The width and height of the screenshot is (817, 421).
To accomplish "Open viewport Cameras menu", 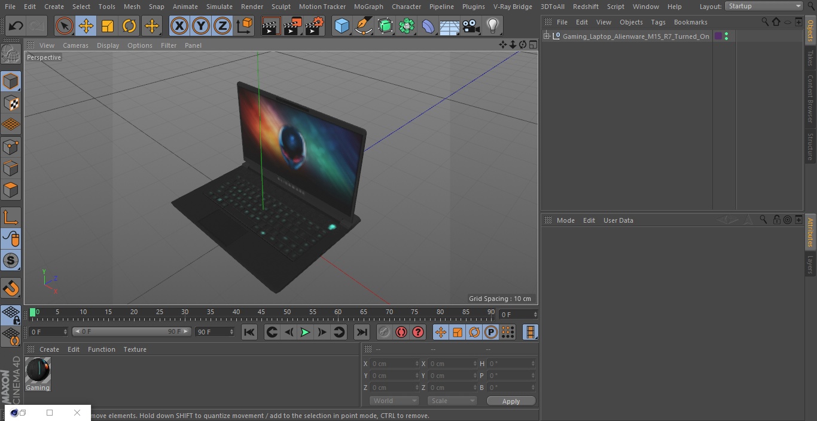I will pos(75,45).
